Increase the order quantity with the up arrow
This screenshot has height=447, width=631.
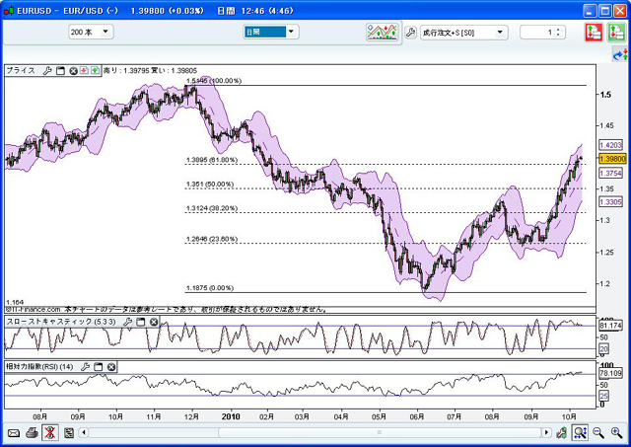pos(558,30)
